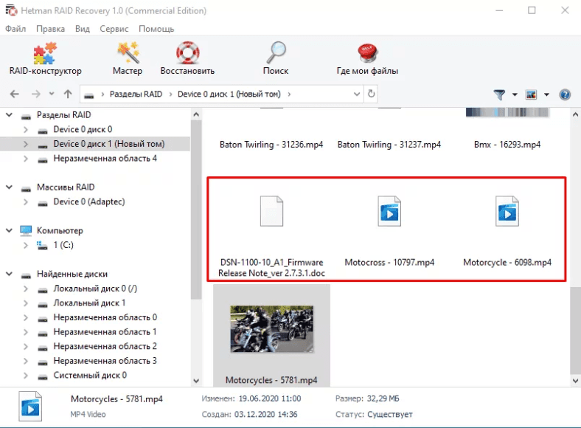Viewport: 581px width, 428px height.
Task: Click the Создан date 03.12.2020 14:36
Action: click(265, 414)
